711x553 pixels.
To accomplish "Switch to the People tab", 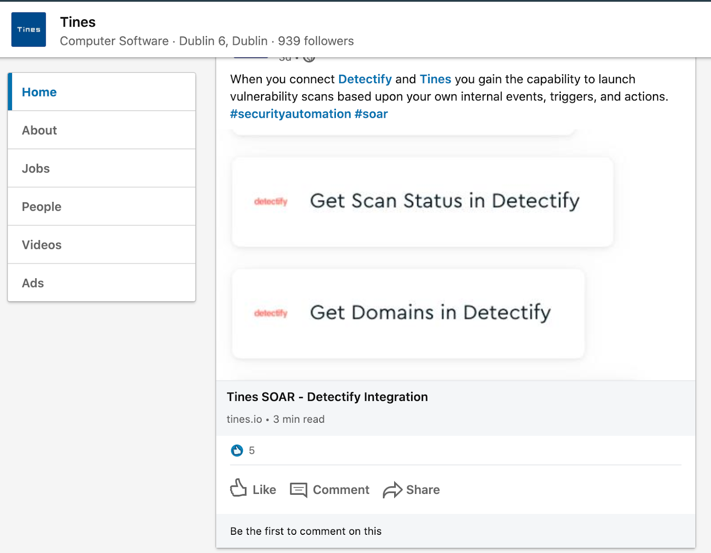I will [42, 207].
